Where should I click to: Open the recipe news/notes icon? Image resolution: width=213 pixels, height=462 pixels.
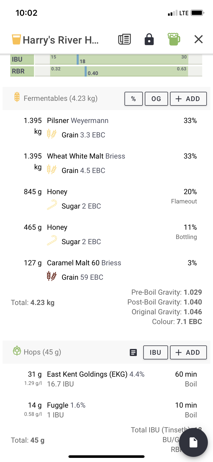coord(125,39)
